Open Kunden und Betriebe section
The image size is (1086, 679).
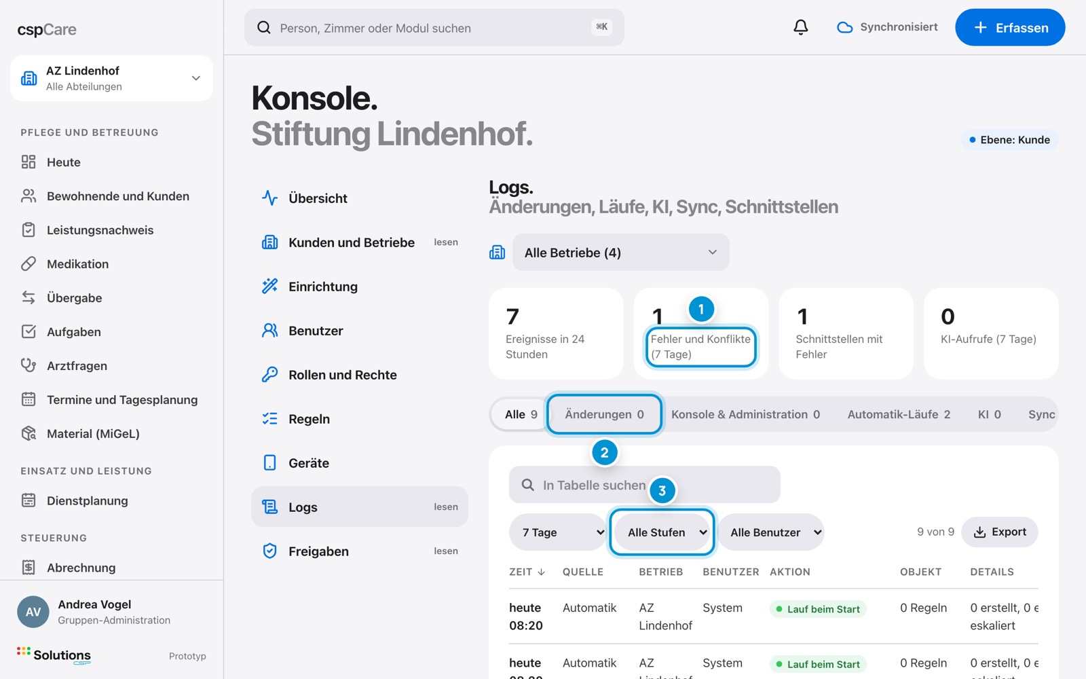tap(360, 242)
